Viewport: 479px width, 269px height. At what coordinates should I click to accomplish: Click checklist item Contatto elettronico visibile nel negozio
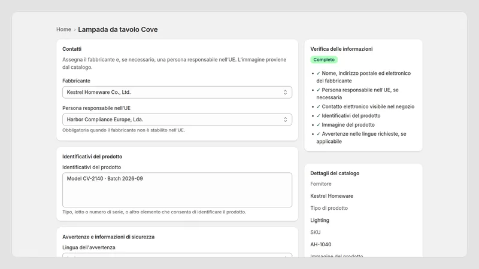pyautogui.click(x=365, y=106)
